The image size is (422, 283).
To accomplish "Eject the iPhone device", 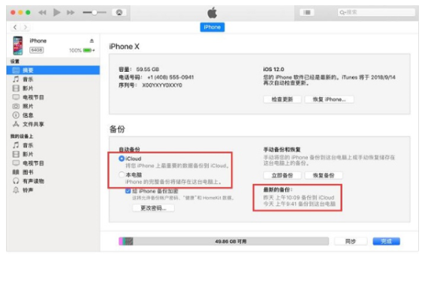I will [x=92, y=40].
